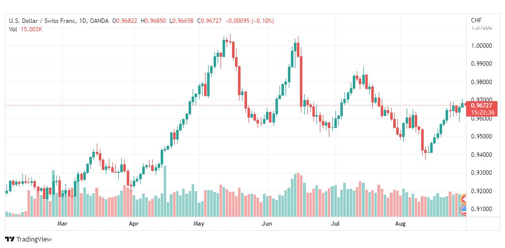Click the Aug label on time axis
Viewport: 505px width, 248px height.
coord(400,223)
